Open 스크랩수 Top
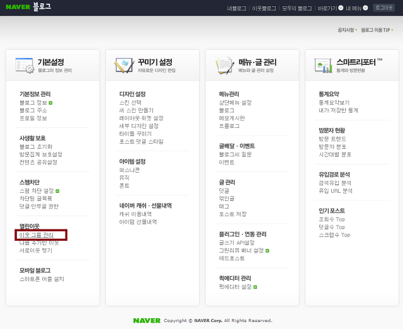This screenshot has height=329, width=403. [x=334, y=235]
